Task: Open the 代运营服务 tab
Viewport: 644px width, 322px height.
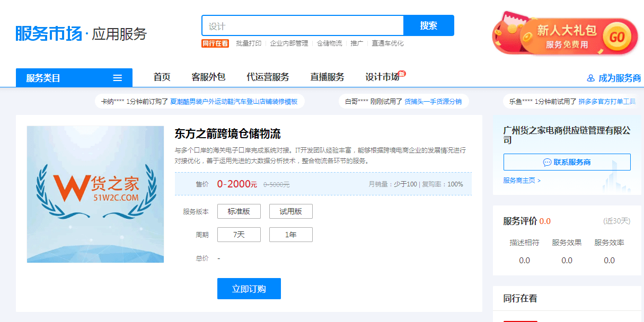Action: (x=268, y=77)
